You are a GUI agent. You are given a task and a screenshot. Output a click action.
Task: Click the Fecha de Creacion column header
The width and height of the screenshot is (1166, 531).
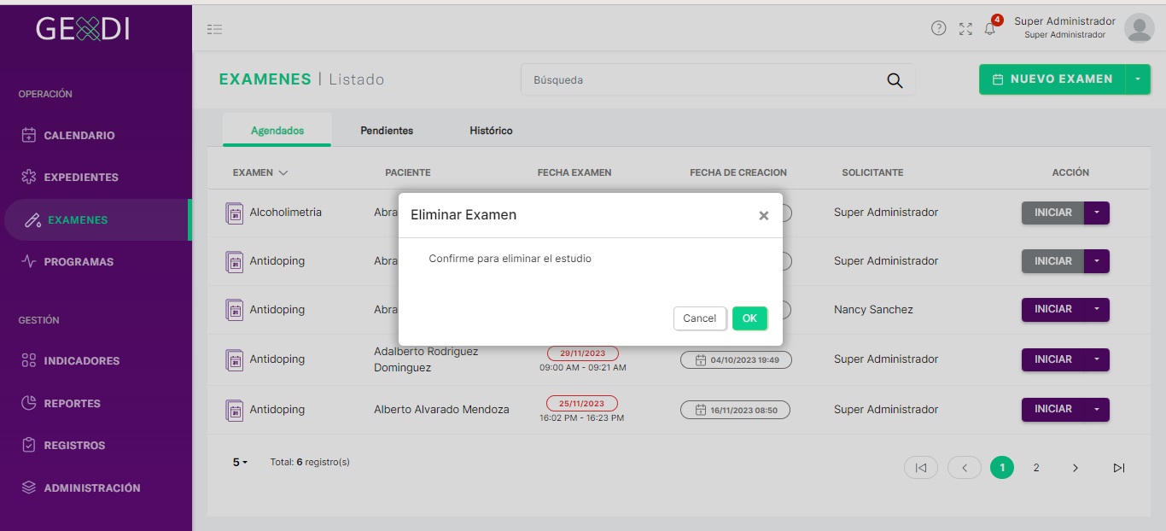738,172
